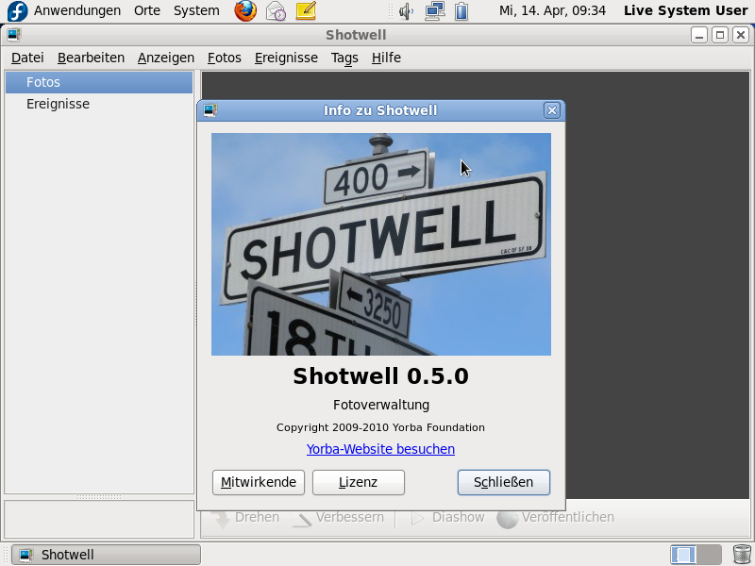Screen dimensions: 755x566
Task: Open the trash icon in bottom panel
Action: point(742,555)
